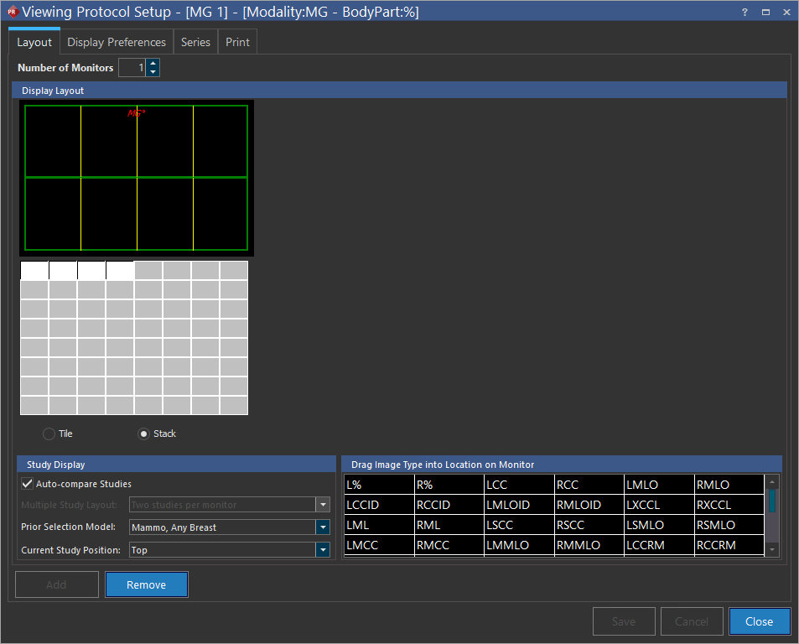The height and width of the screenshot is (644, 799).
Task: Increase Number of Monitors with up arrow
Action: (x=153, y=63)
